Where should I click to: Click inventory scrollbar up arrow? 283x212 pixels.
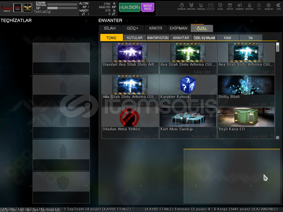(x=277, y=44)
